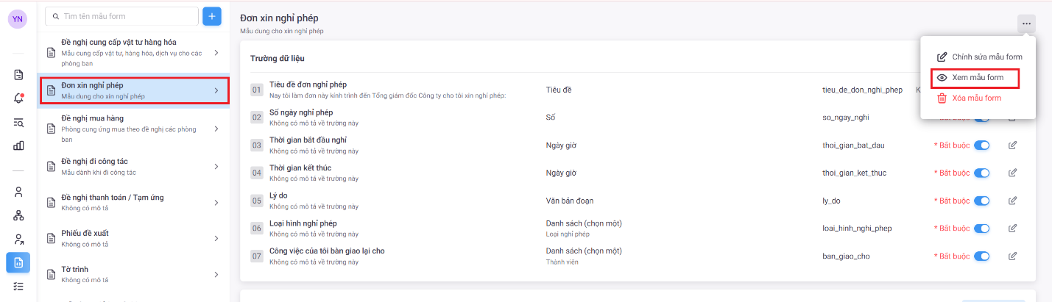Expand Phiếu đề xuất chevron arrow

(x=216, y=238)
